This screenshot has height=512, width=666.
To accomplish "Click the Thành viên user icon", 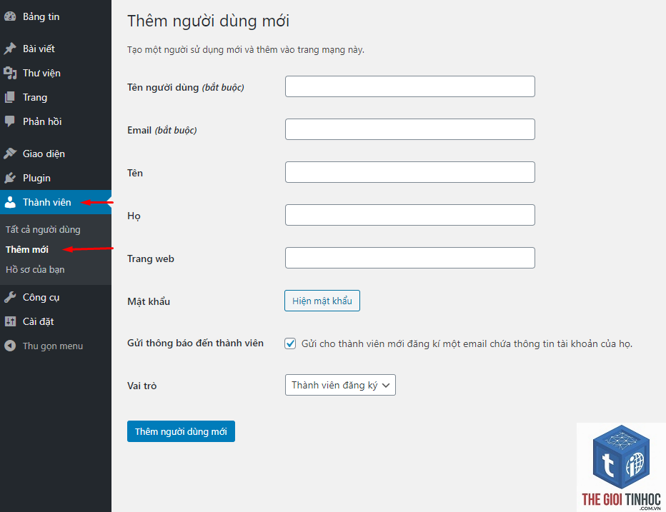I will (x=10, y=202).
